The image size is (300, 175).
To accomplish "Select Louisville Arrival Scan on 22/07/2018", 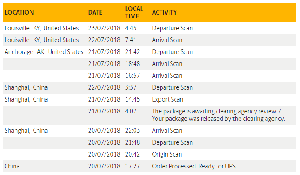I will coord(150,40).
